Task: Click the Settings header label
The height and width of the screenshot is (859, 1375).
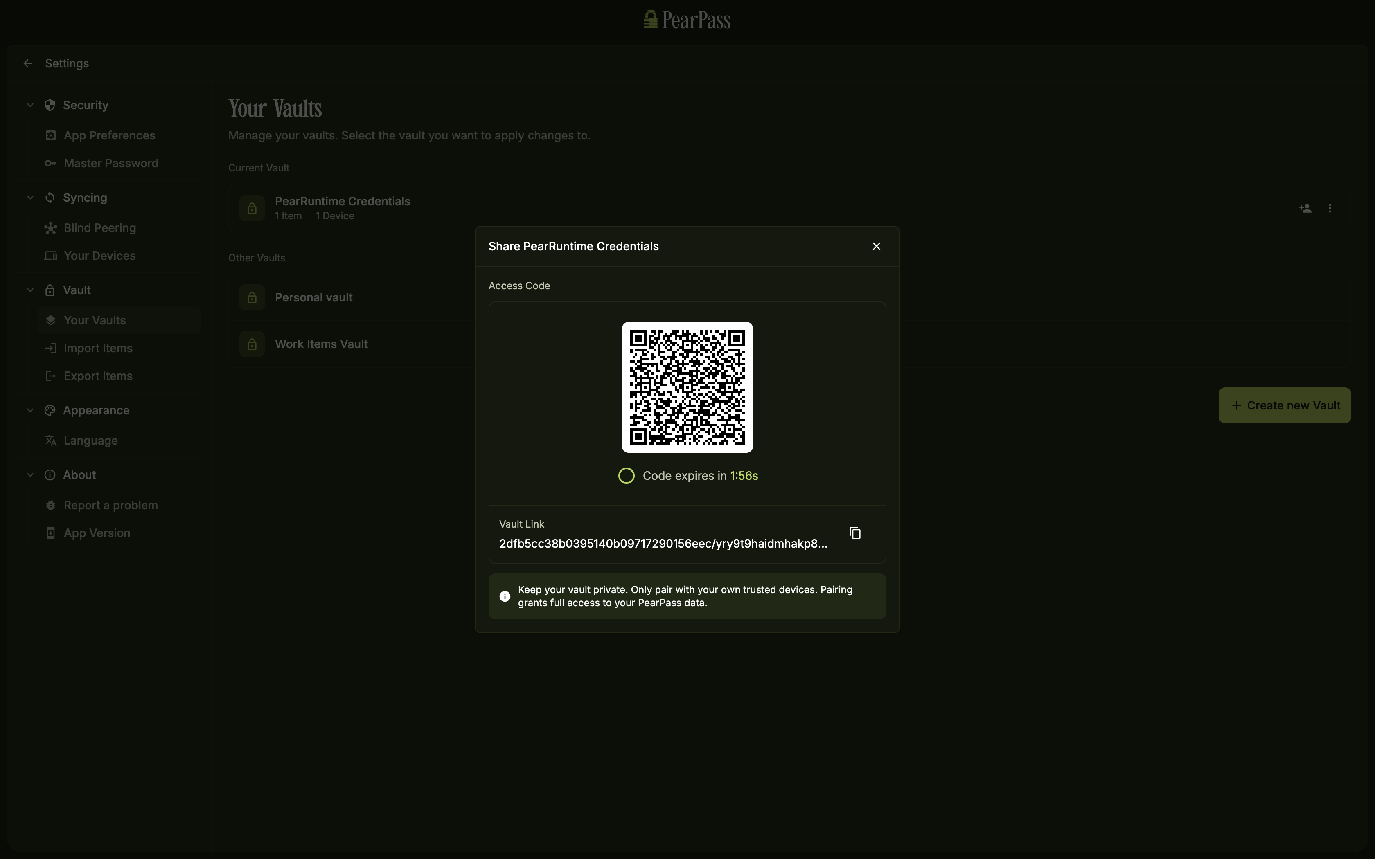Action: (67, 64)
